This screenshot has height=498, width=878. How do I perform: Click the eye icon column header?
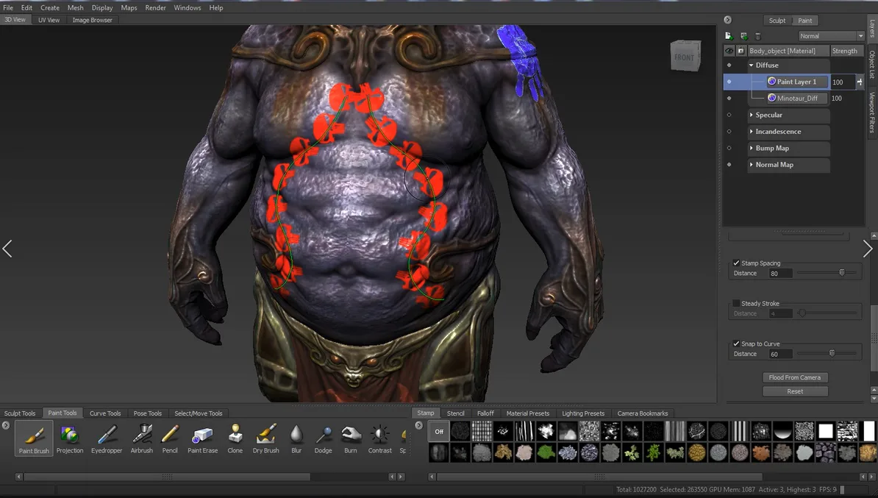[729, 51]
